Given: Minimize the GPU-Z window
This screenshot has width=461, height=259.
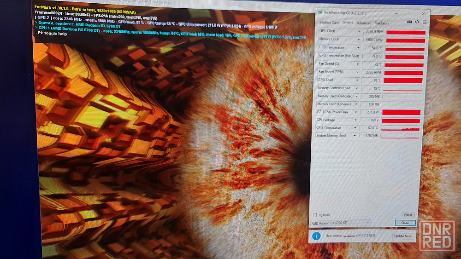Looking at the screenshot, I should (396, 13).
